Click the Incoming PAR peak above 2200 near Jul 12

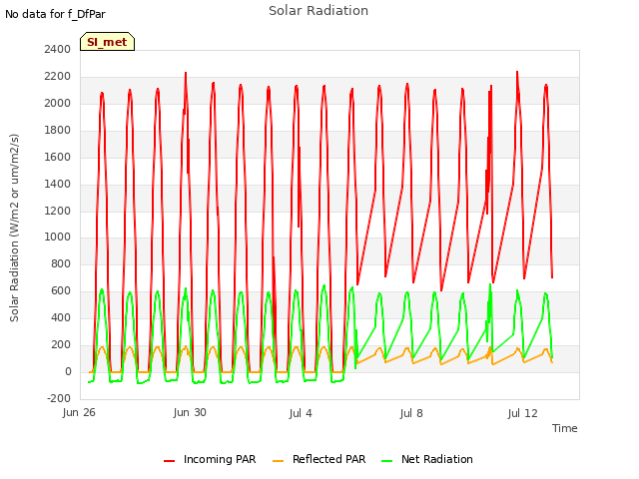coord(517,72)
